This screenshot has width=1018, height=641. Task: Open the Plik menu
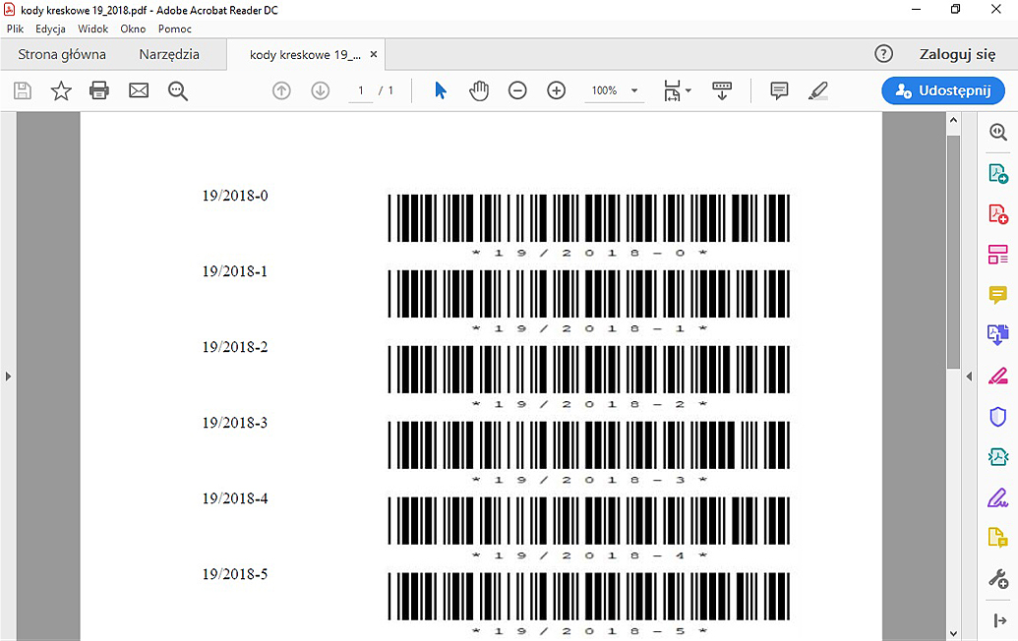(15, 29)
